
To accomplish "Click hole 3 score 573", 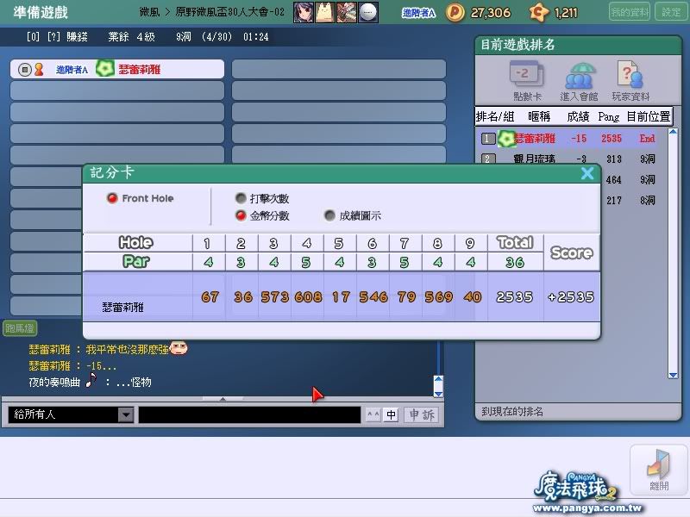I will coord(274,297).
